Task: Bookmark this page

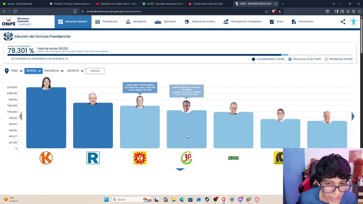Action: tap(75, 11)
